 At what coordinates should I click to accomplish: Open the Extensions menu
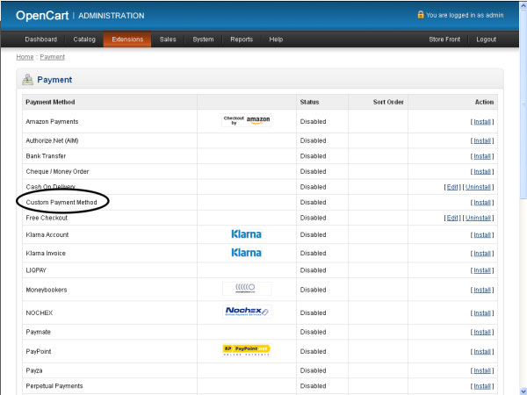[126, 39]
